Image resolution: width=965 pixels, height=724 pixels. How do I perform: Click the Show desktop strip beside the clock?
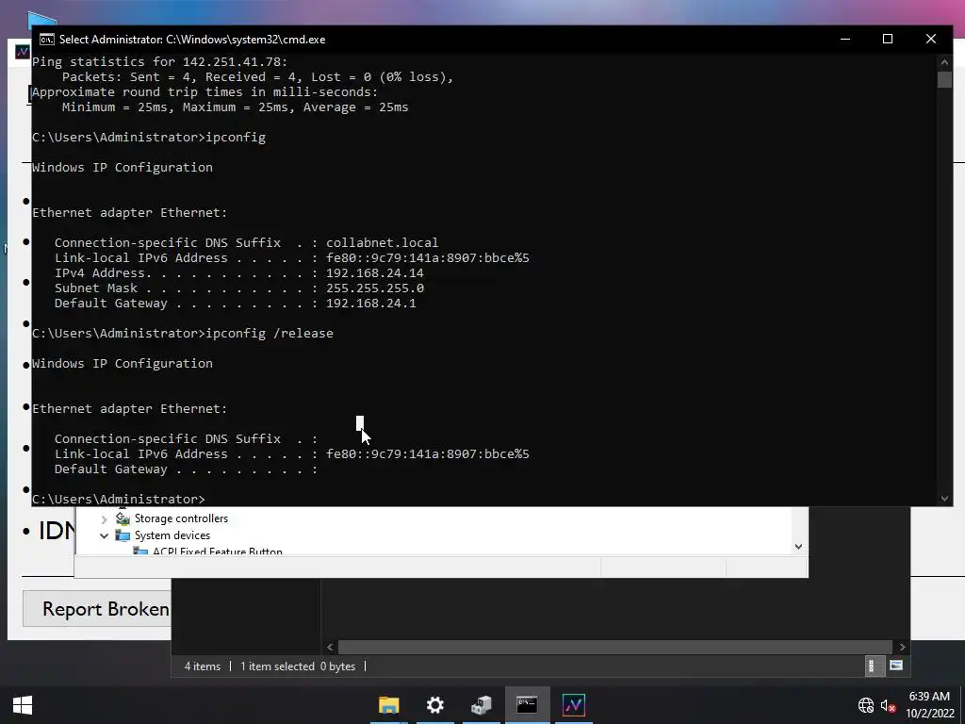coord(962,705)
